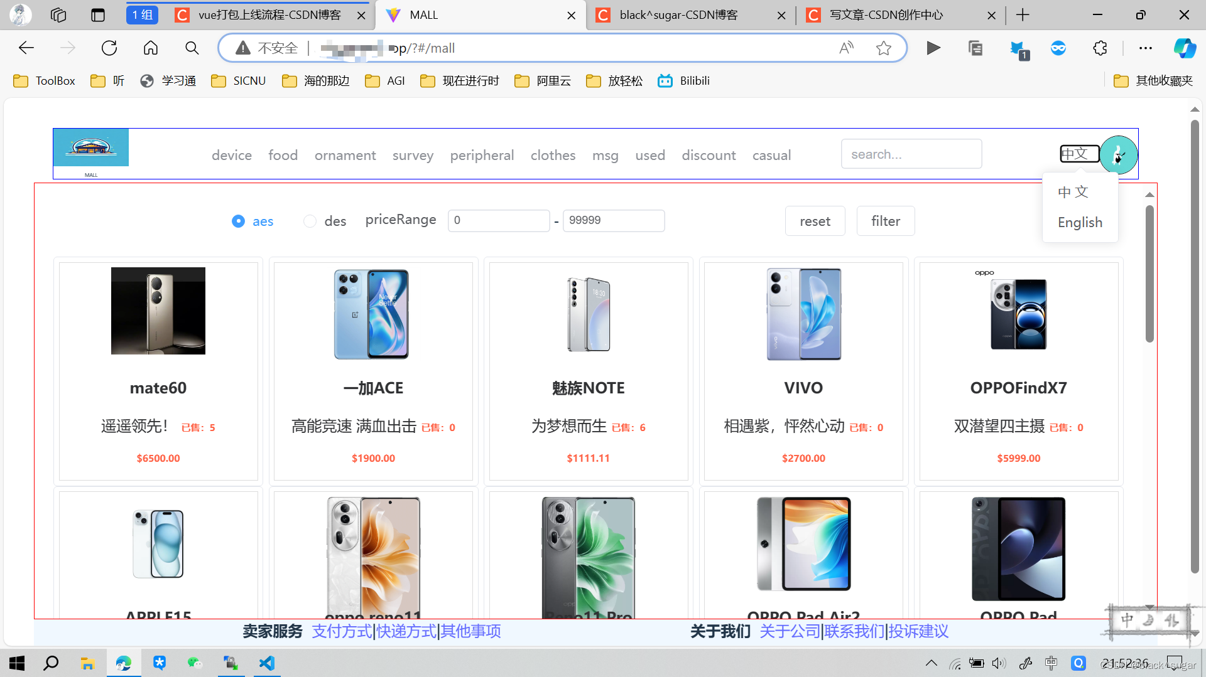The height and width of the screenshot is (677, 1206).
Task: Show hidden system tray icons chevron
Action: pyautogui.click(x=932, y=663)
